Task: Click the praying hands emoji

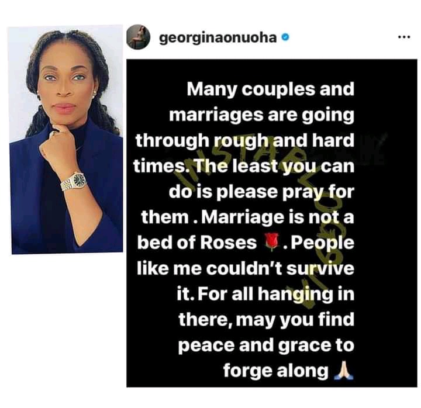Action: pos(343,371)
